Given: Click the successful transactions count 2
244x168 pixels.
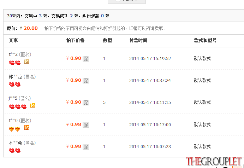Looking at the screenshot, I should 71,16.
